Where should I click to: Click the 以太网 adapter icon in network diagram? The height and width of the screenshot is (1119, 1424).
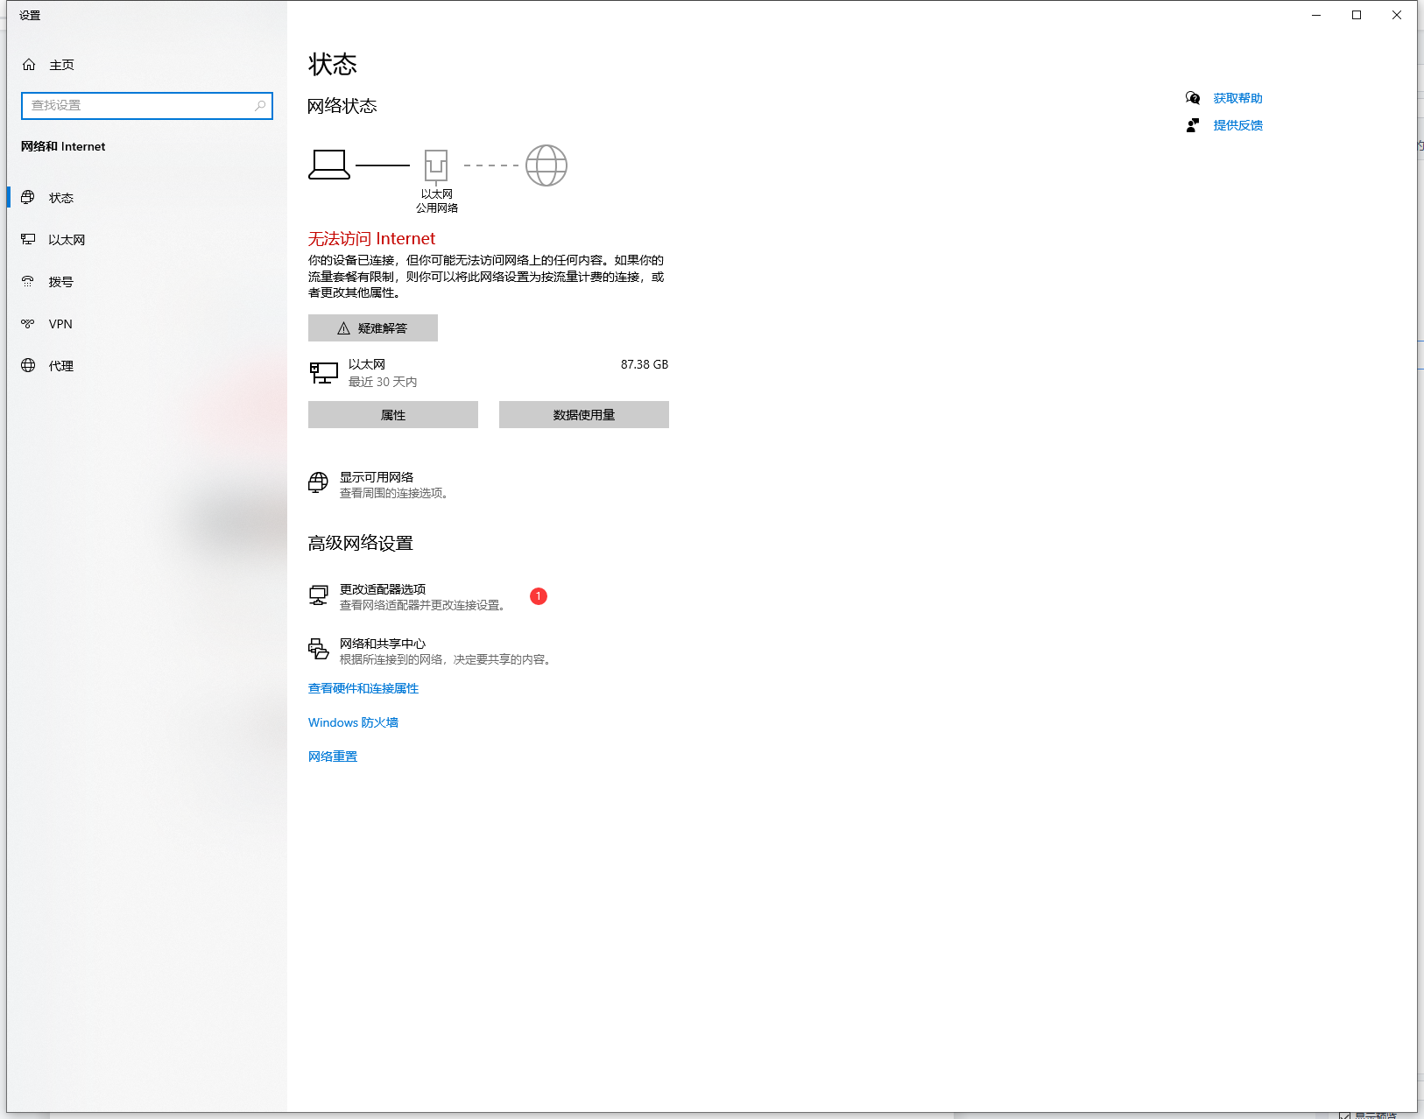pyautogui.click(x=436, y=165)
